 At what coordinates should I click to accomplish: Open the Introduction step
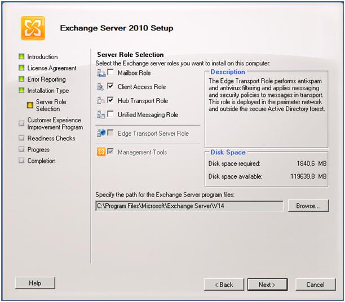[42, 57]
